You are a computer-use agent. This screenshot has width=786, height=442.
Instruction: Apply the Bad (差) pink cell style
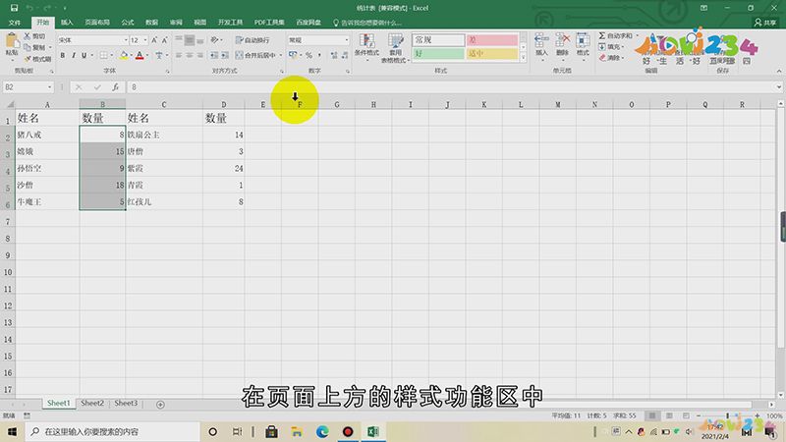492,39
